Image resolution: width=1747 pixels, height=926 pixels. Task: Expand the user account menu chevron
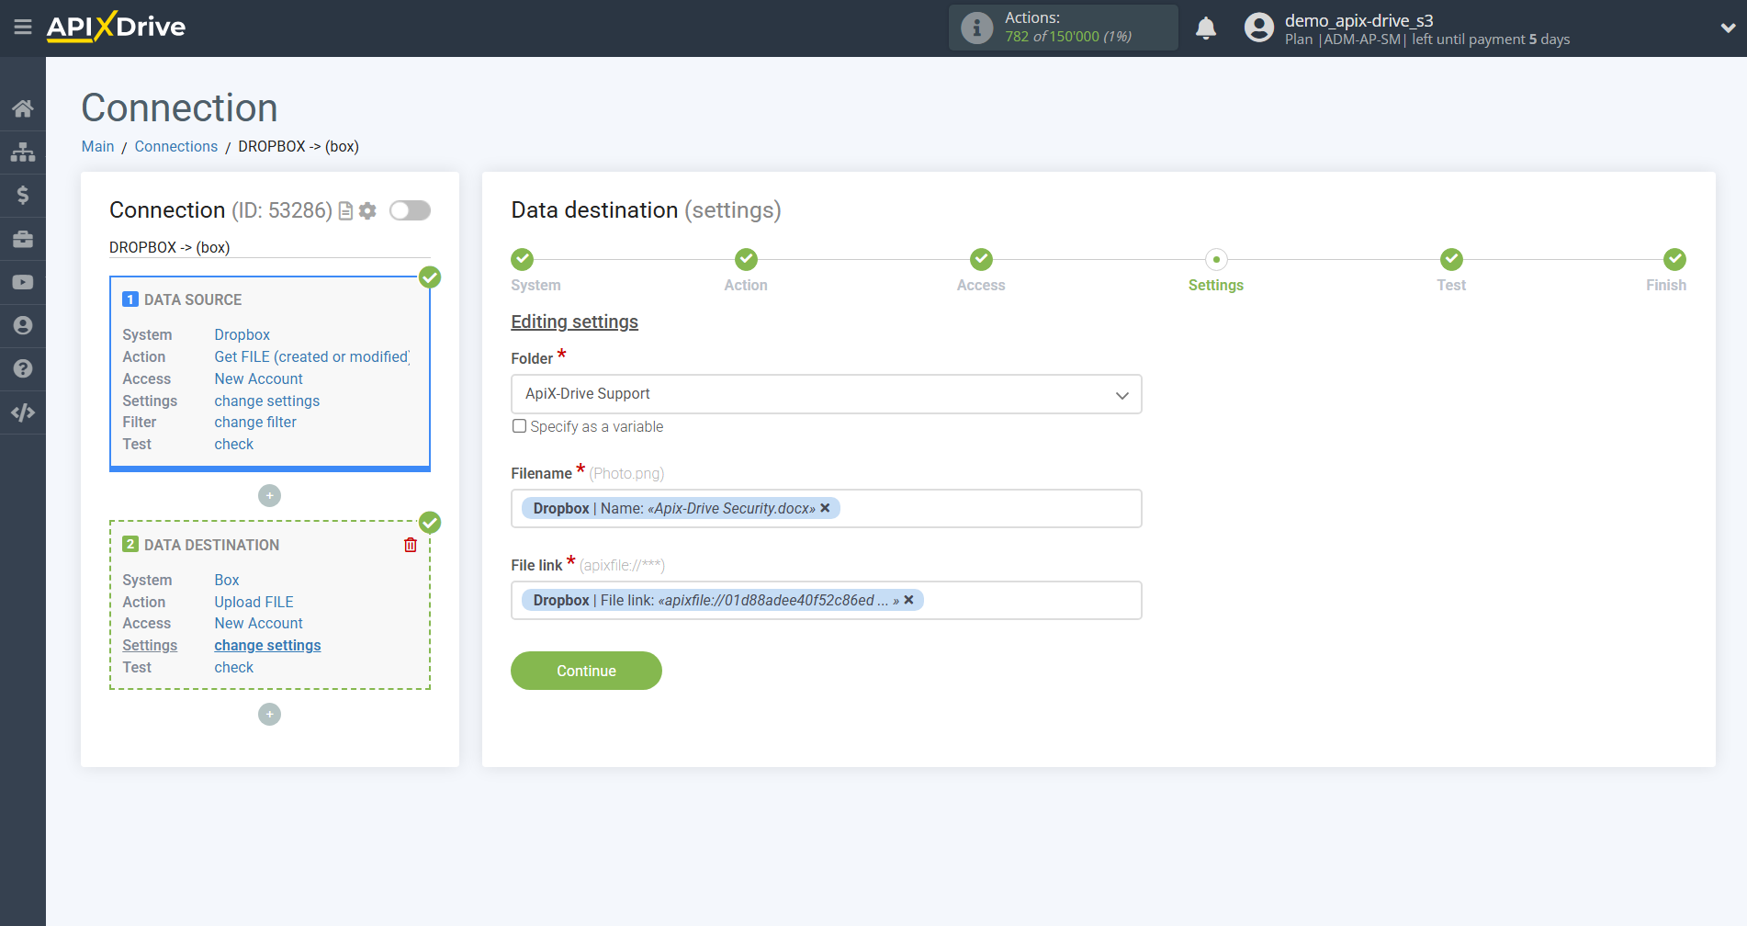pos(1727,28)
